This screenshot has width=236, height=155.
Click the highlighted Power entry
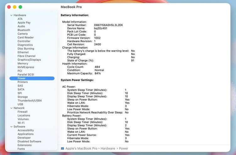32,78
